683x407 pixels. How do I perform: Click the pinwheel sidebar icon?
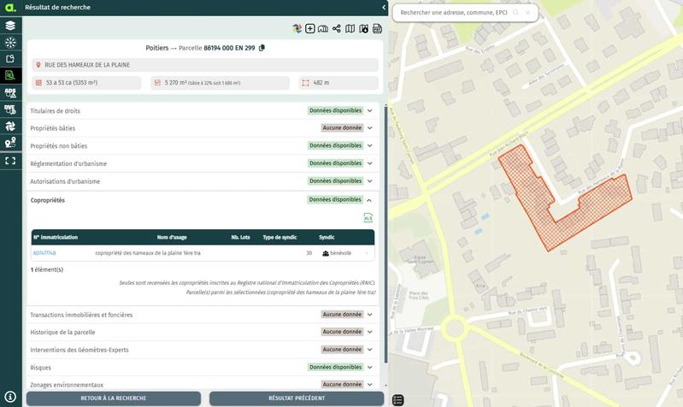(10, 126)
